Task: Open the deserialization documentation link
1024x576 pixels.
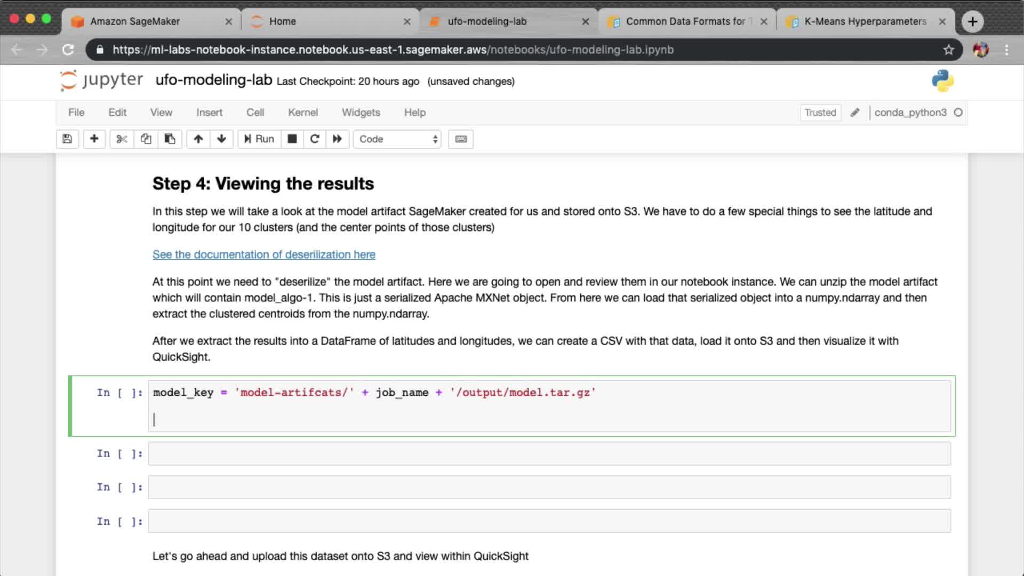Action: 263,254
